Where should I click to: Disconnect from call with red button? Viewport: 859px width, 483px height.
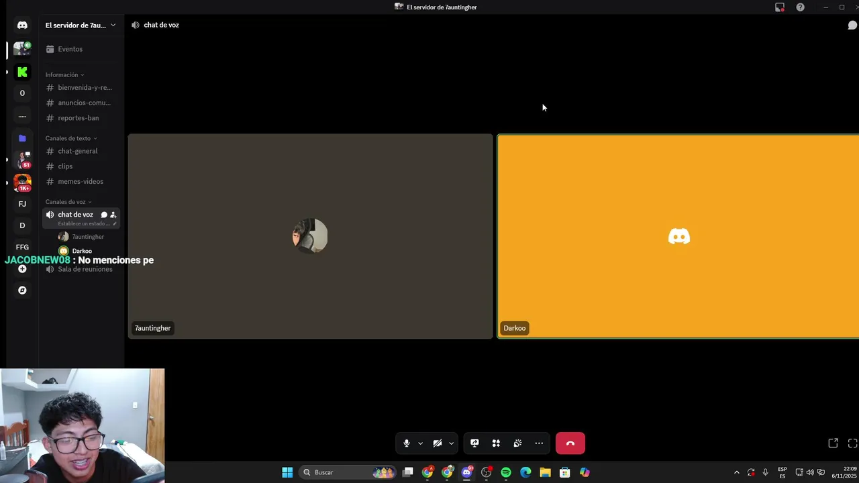(x=570, y=443)
